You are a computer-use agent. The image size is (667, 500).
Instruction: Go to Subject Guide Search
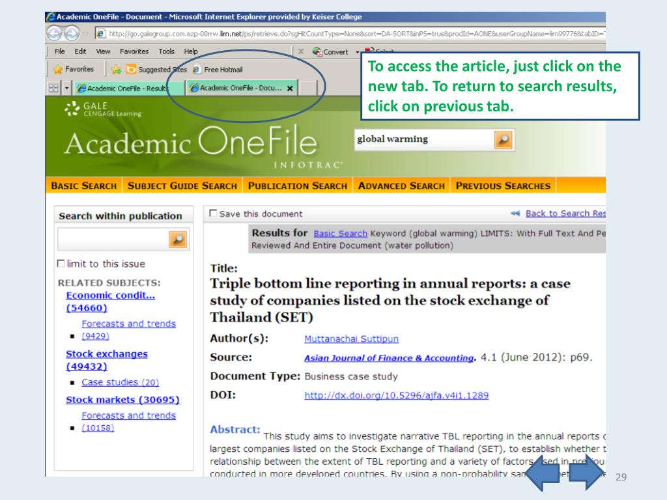coord(182,186)
